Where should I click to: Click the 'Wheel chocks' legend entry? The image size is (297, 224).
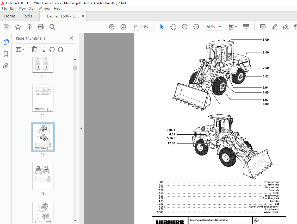point(271,212)
